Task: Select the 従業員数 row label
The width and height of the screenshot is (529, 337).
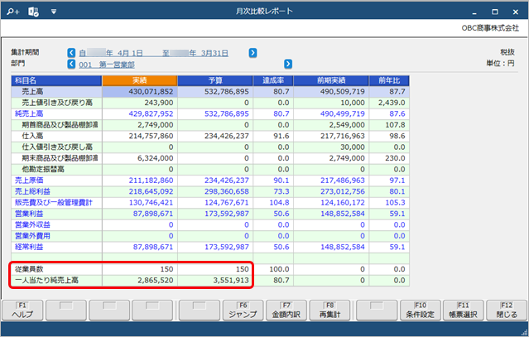Action: coord(29,269)
